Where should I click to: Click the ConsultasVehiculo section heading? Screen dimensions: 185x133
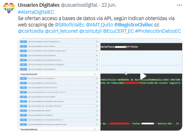[x=29, y=129]
